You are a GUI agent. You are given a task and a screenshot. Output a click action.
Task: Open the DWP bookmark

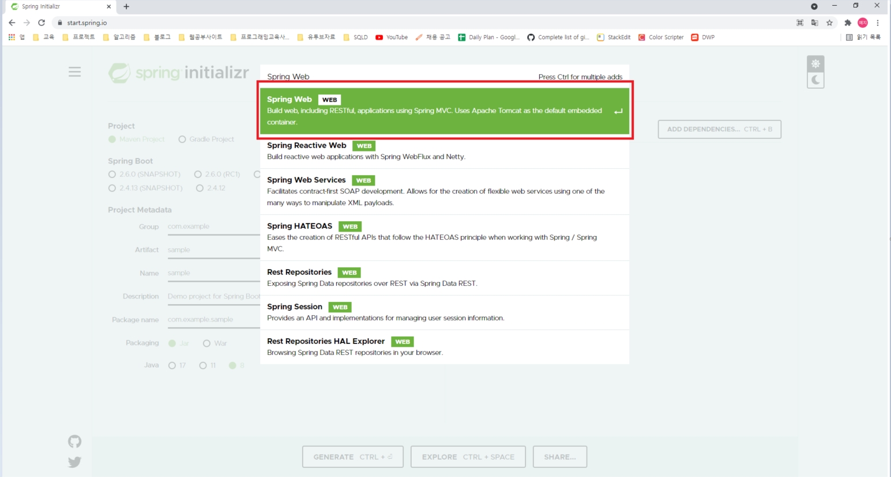click(703, 37)
